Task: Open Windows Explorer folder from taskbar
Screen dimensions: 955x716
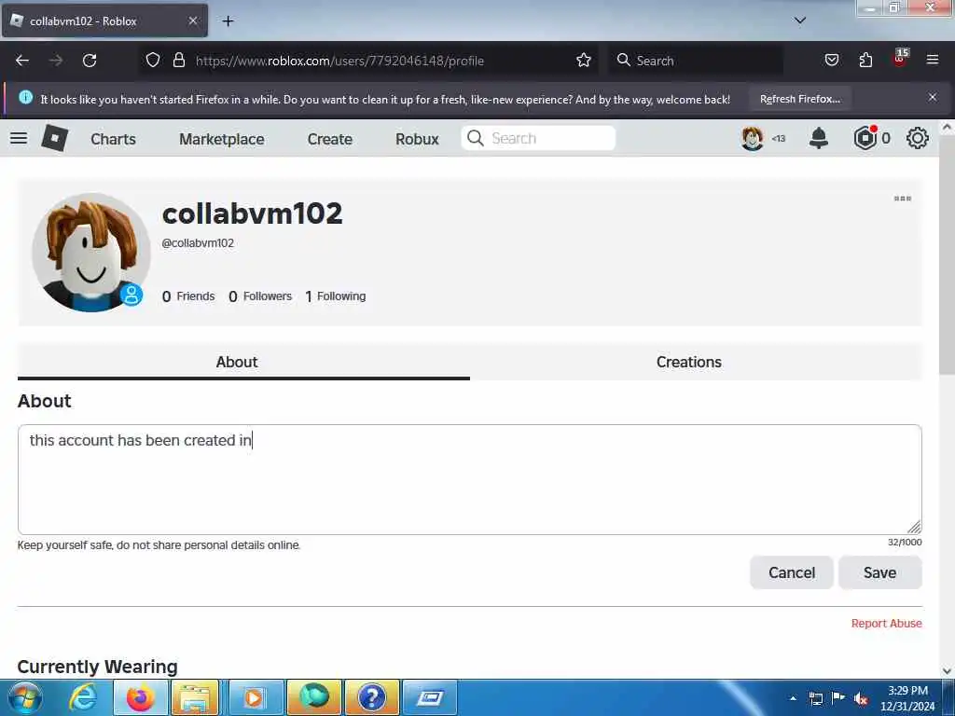Action: (x=195, y=697)
